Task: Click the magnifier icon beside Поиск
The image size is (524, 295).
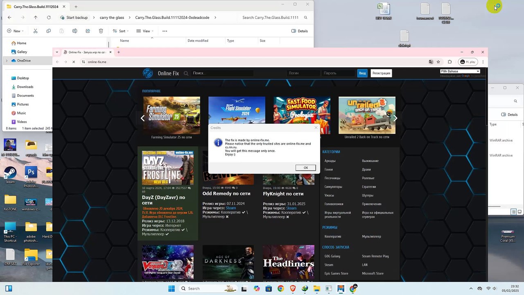Action: click(186, 73)
